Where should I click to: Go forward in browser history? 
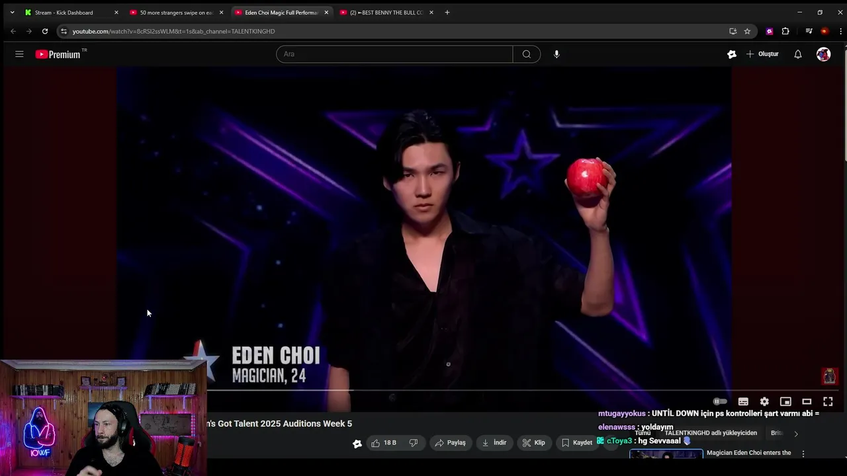28,31
